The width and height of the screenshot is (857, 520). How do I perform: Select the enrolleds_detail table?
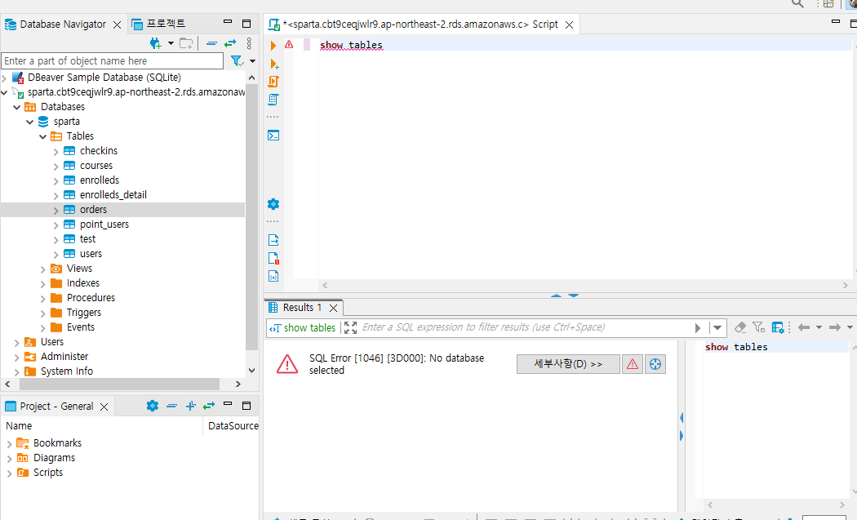[x=113, y=194]
